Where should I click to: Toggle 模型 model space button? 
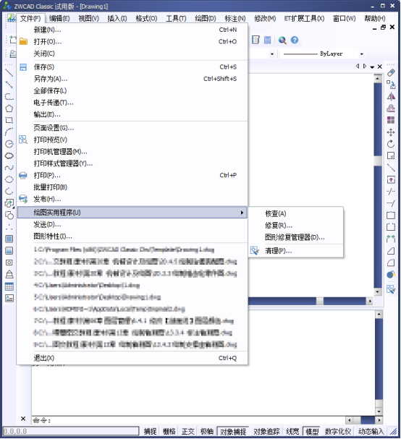pos(312,432)
